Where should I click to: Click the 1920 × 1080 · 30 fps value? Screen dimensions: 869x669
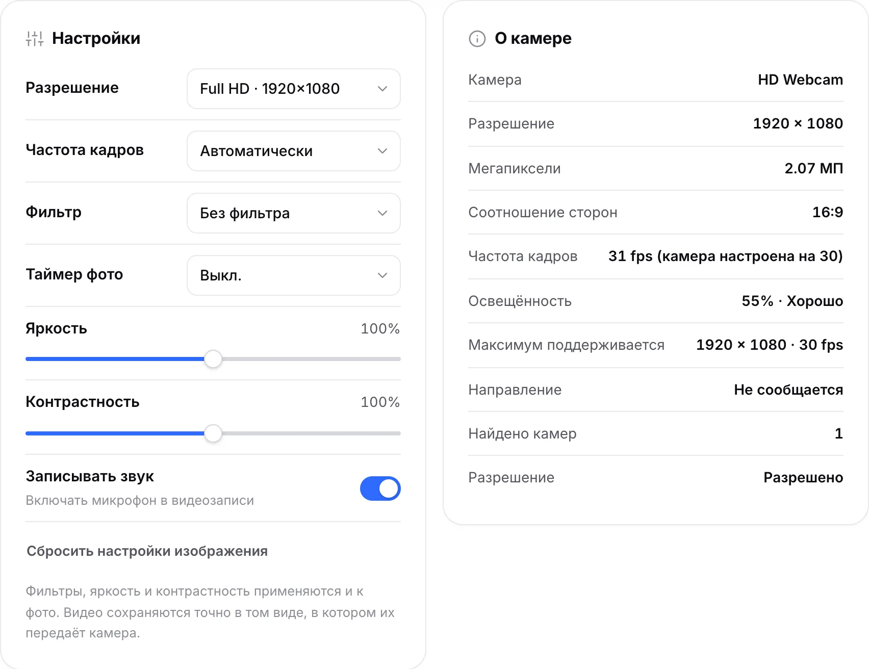coord(769,345)
